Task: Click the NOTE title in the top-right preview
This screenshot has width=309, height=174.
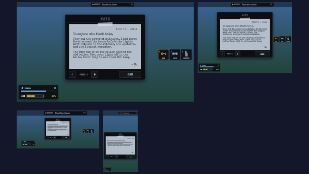Action: (x=245, y=15)
